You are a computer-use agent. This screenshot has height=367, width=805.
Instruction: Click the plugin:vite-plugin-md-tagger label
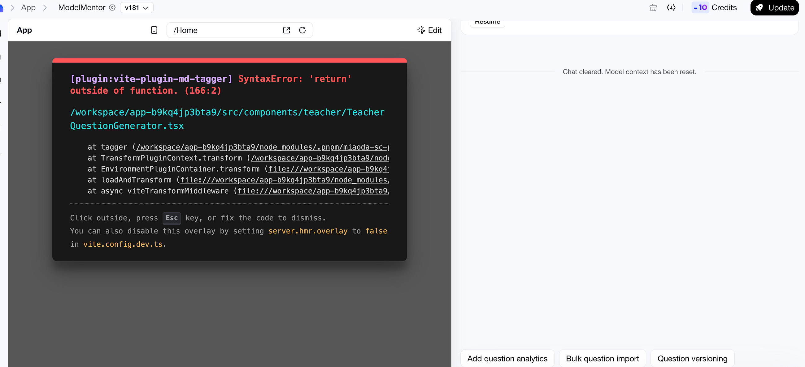pos(151,79)
